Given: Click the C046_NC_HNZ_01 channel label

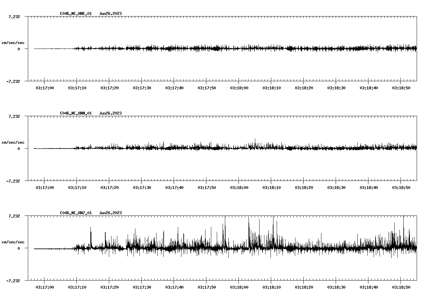Looking at the screenshot, I should tap(75, 213).
